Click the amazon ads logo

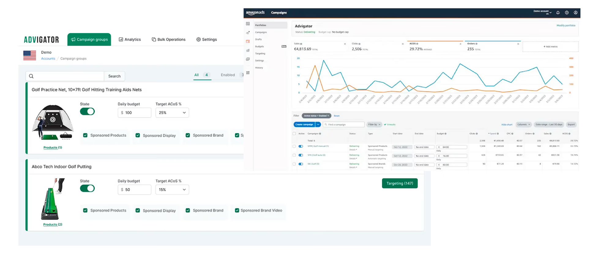(x=255, y=13)
